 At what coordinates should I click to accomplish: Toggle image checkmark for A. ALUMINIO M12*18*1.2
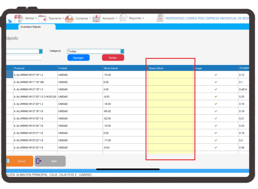coord(216,89)
